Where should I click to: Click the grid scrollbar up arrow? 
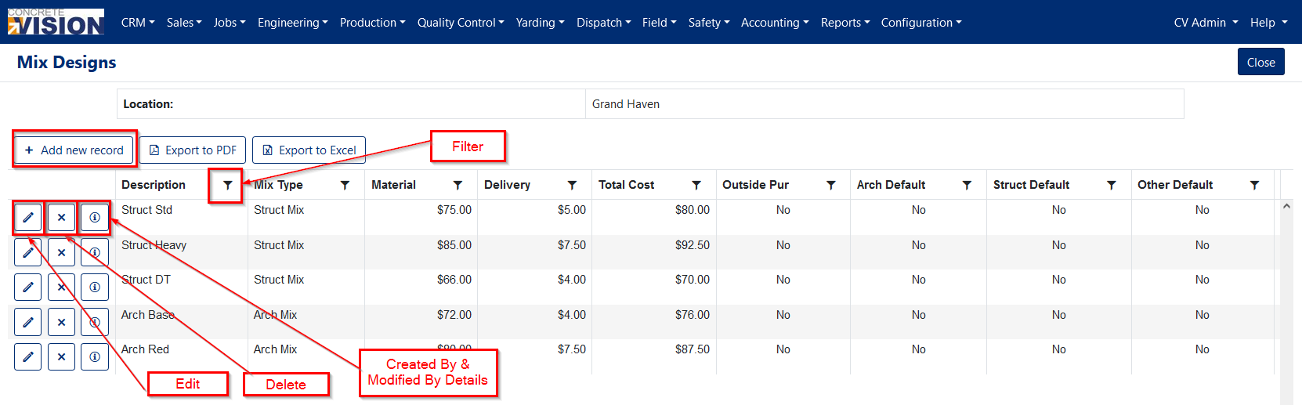[1286, 206]
